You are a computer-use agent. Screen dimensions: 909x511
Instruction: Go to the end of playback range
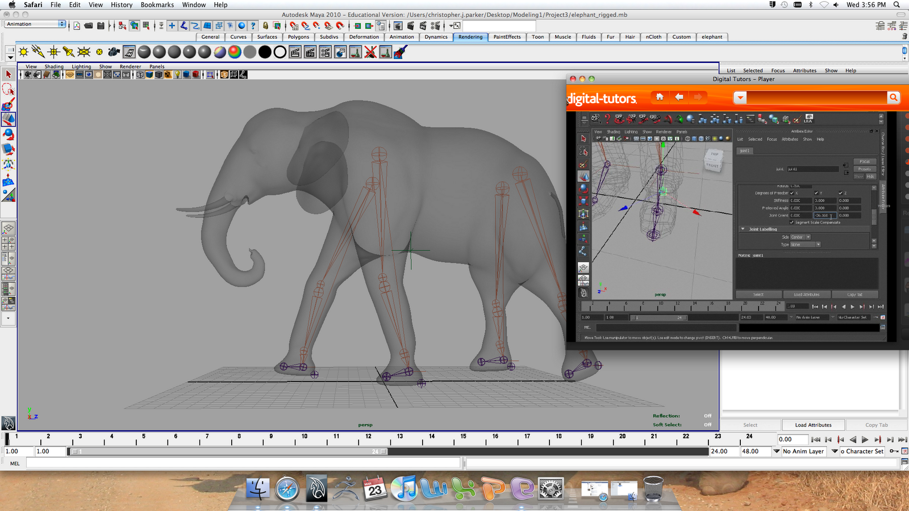coord(902,439)
